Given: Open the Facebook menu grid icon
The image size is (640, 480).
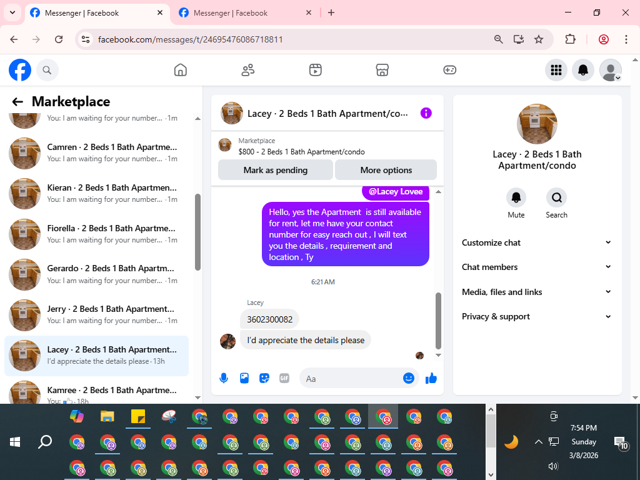Looking at the screenshot, I should (556, 70).
